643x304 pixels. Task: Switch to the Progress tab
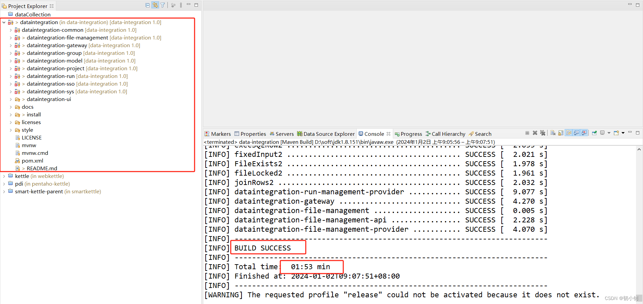click(x=408, y=134)
